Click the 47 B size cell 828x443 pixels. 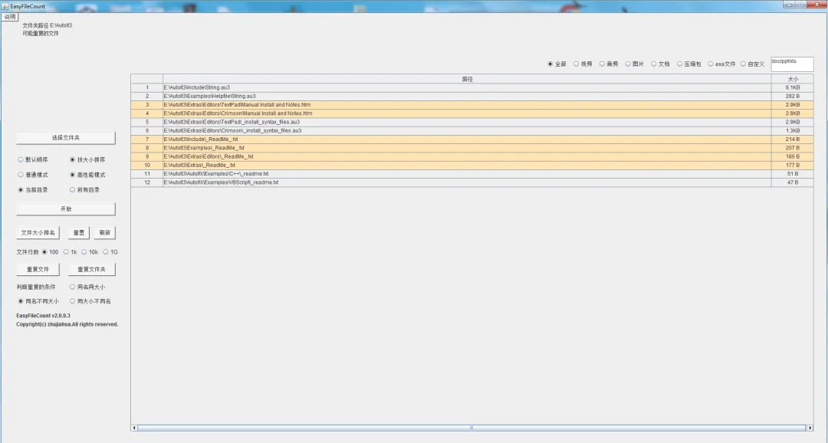pos(793,182)
